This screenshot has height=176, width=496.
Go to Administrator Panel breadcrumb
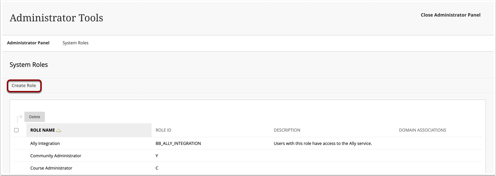28,43
